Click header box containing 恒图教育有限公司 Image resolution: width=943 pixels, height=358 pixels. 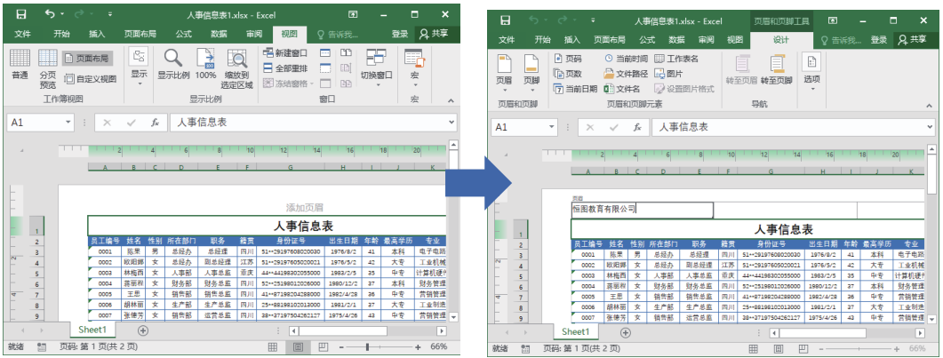(642, 210)
